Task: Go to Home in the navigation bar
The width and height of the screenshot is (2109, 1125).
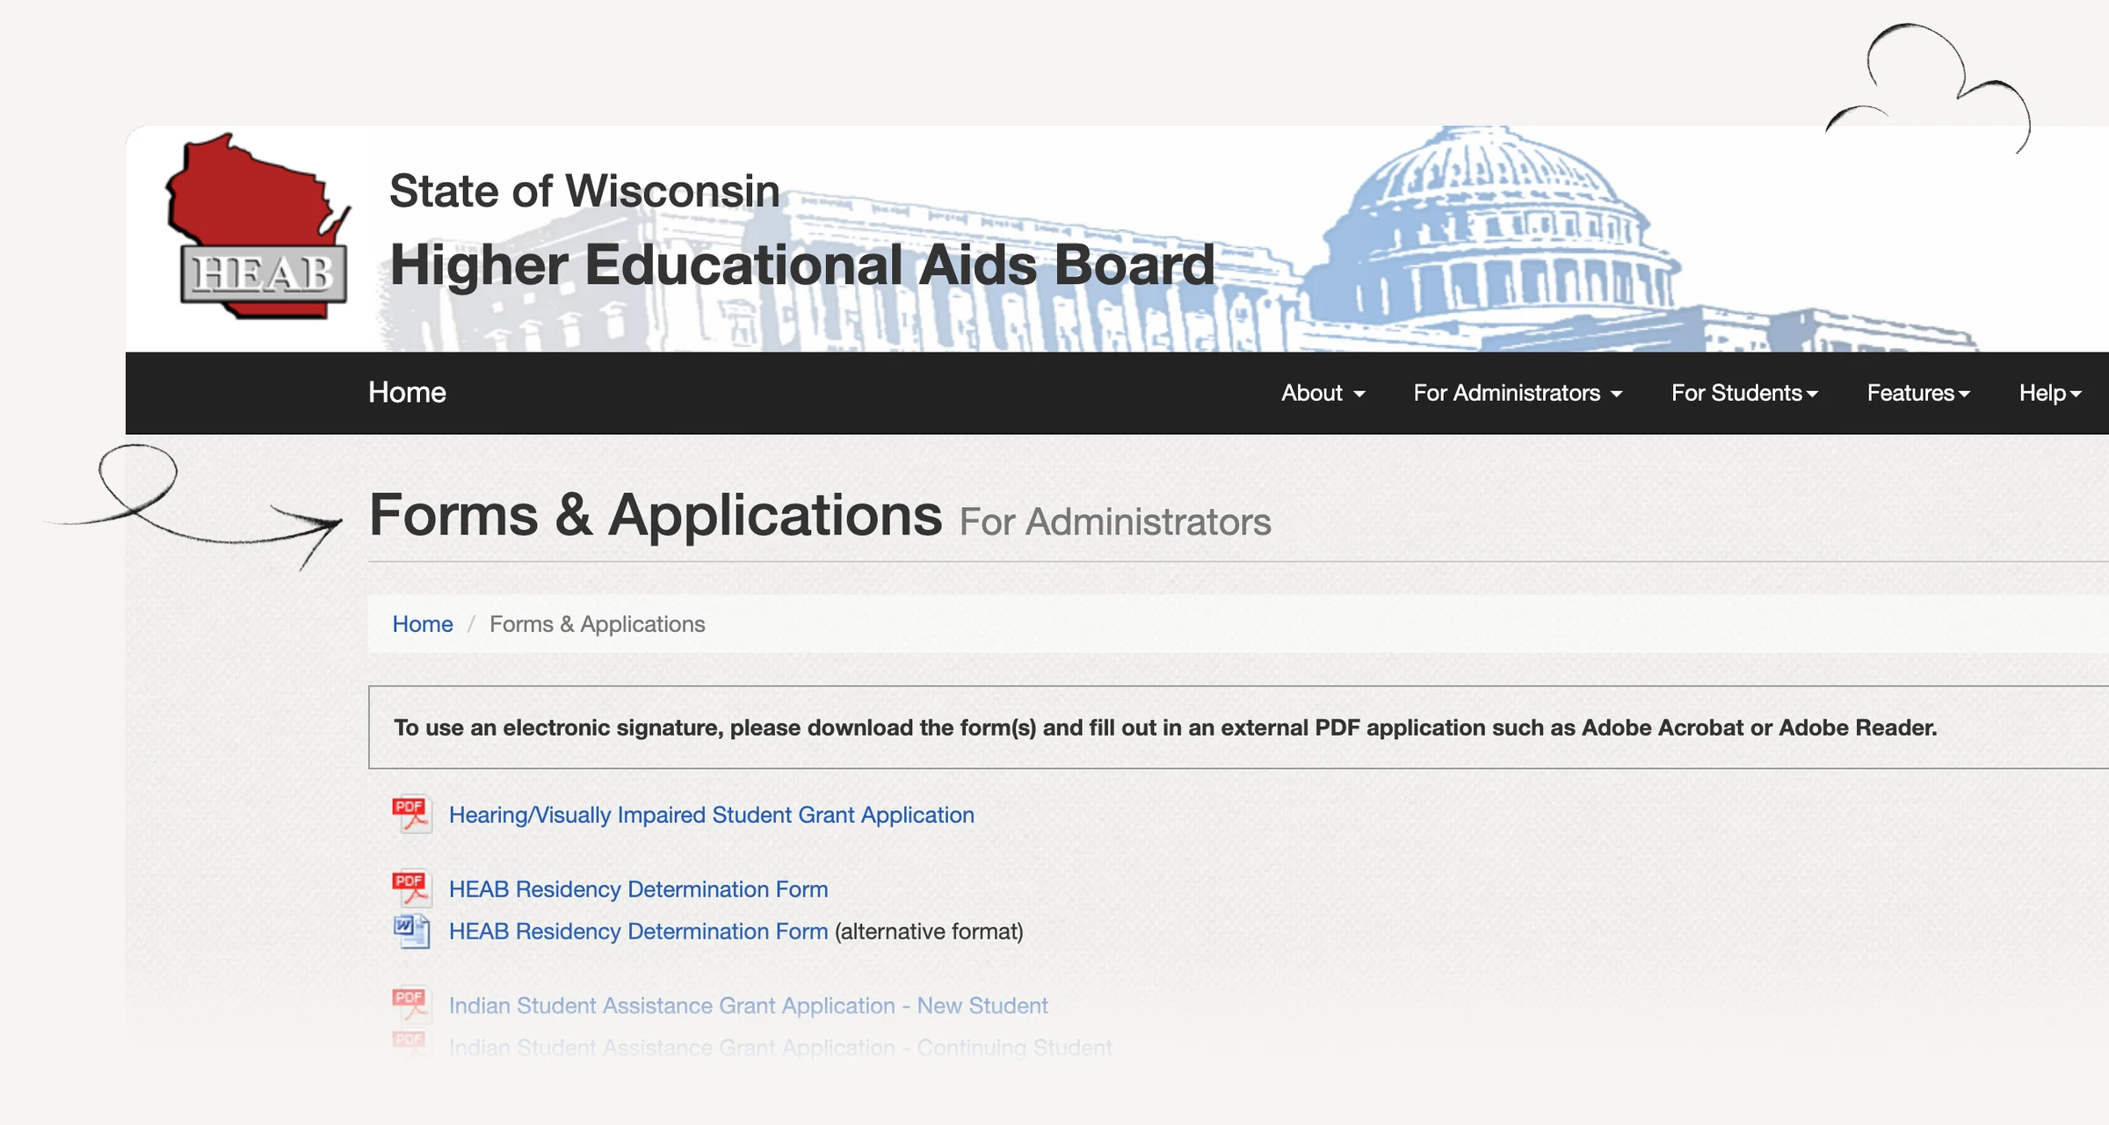Action: (407, 392)
